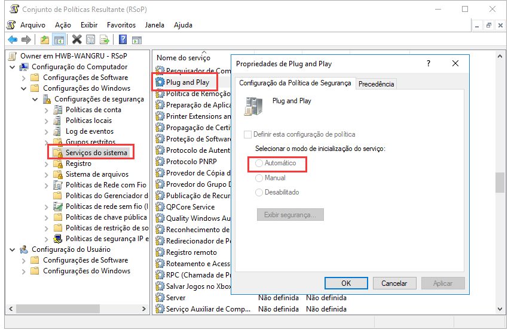Click the Configurações de segurança icon
511x333 pixels.
47,99
